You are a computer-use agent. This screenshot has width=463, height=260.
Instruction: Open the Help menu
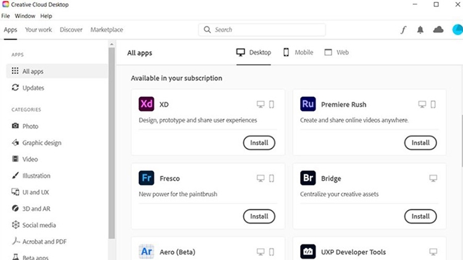point(46,16)
